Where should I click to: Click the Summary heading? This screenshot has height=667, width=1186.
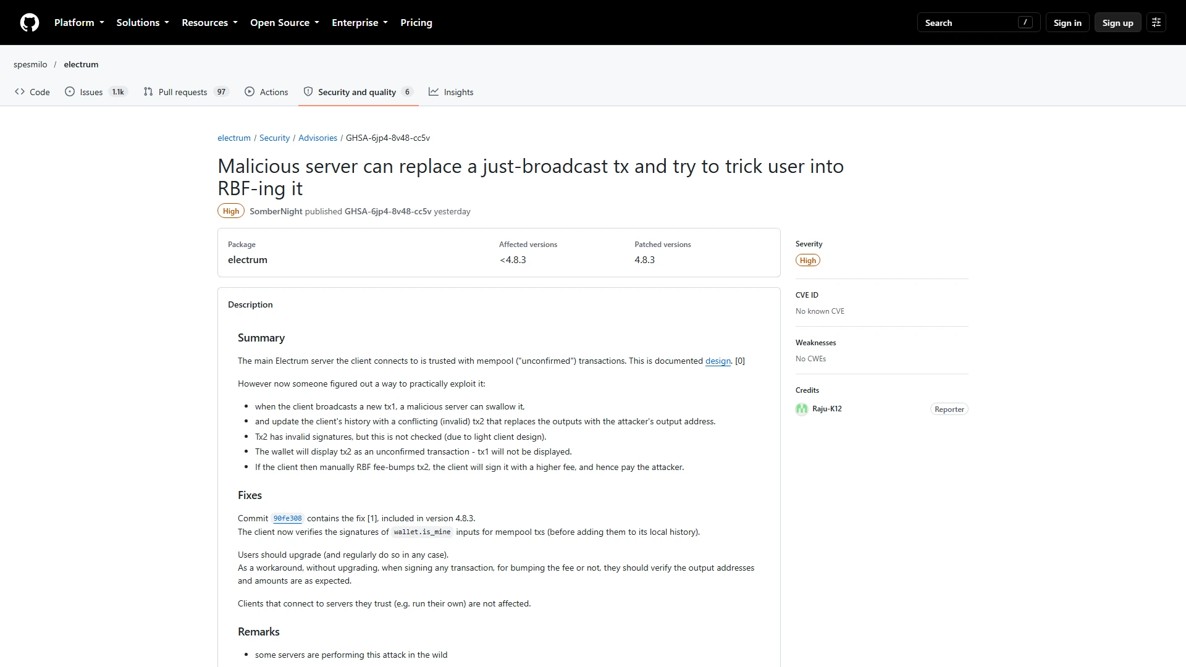pyautogui.click(x=261, y=338)
